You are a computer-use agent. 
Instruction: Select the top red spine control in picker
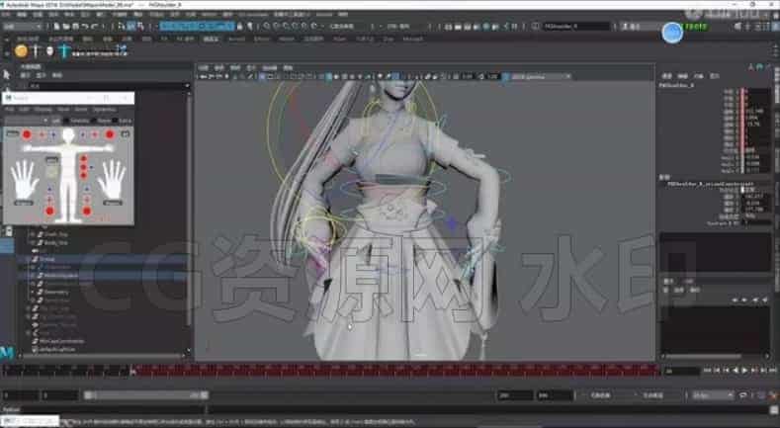84,159
